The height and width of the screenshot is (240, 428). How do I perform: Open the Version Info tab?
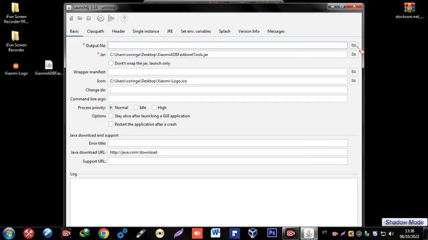[x=249, y=31]
